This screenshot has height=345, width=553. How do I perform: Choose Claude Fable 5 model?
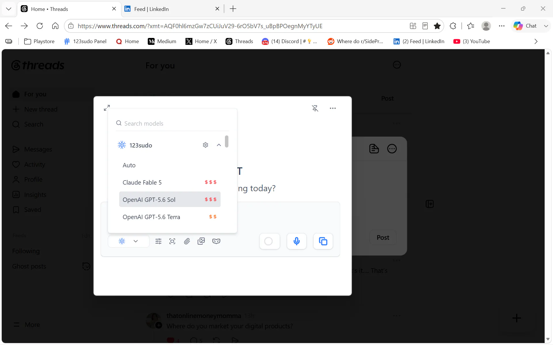(x=170, y=182)
